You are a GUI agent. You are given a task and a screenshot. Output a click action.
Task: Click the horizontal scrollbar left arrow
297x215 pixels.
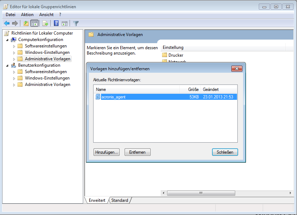click(x=163, y=193)
